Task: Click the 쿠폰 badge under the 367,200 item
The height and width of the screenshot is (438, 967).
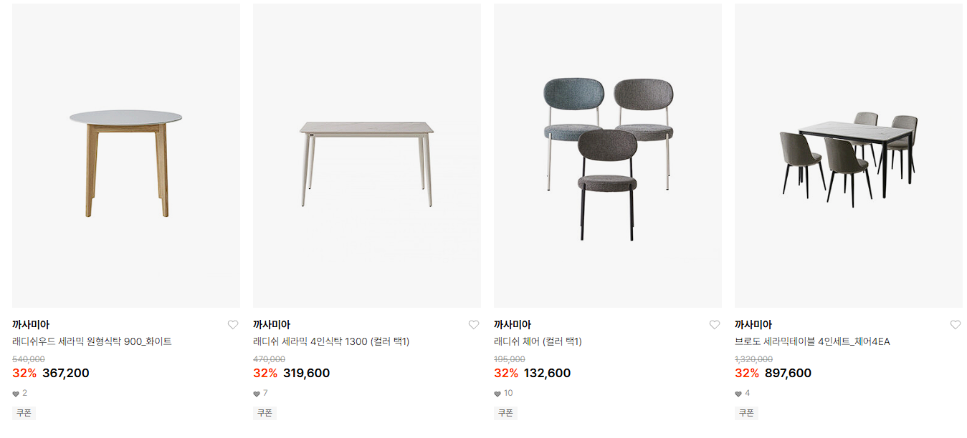Action: (x=24, y=413)
